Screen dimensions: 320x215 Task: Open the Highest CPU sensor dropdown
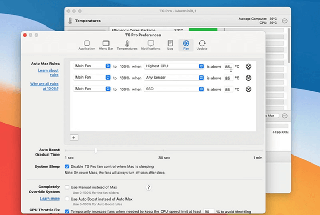[174, 66]
